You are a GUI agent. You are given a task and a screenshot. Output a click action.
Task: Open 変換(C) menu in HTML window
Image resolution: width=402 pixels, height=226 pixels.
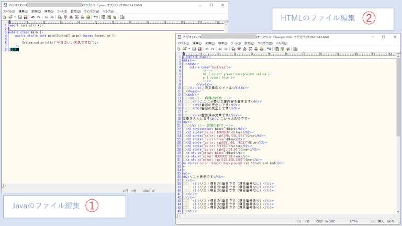click(x=210, y=43)
